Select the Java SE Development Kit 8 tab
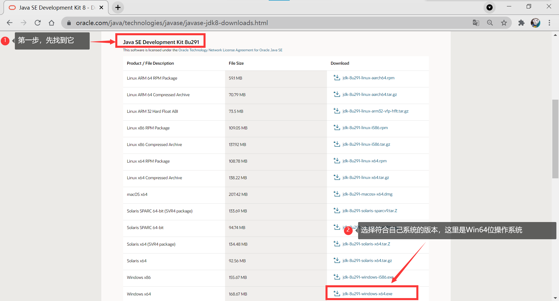 (x=56, y=8)
